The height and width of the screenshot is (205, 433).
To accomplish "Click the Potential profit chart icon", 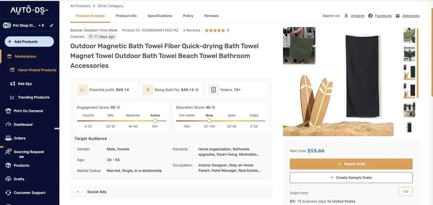I will tap(83, 90).
